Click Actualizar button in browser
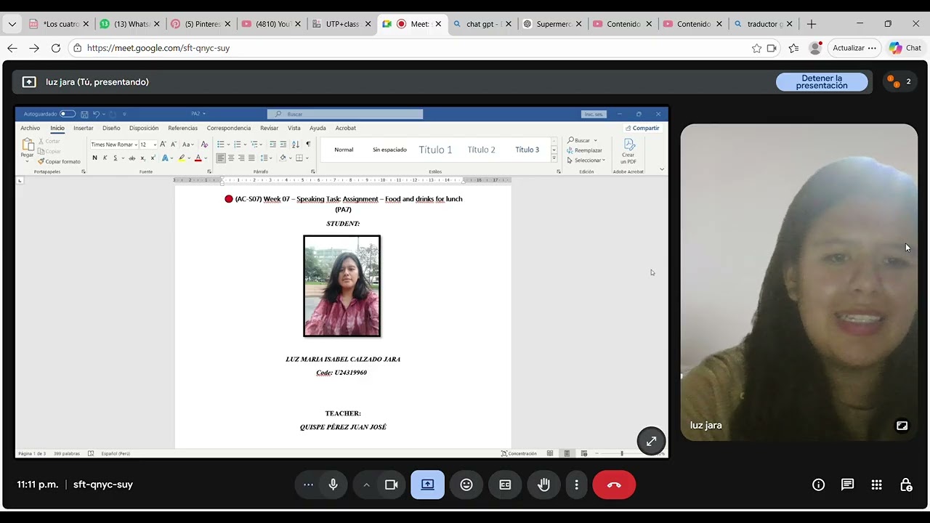This screenshot has width=930, height=523. 854,48
